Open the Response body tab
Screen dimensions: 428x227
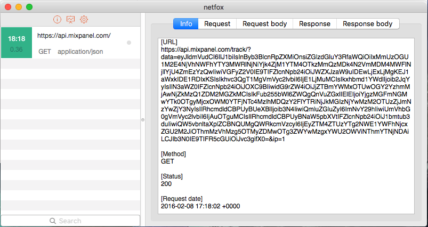pyautogui.click(x=368, y=24)
